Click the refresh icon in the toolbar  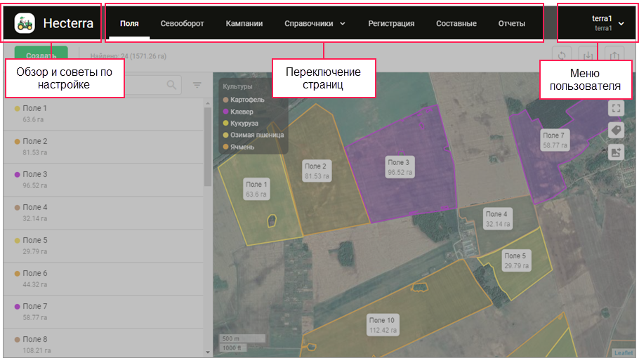point(561,56)
